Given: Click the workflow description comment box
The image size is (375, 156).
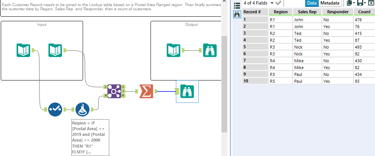Looking at the screenshot, I should [x=111, y=8].
